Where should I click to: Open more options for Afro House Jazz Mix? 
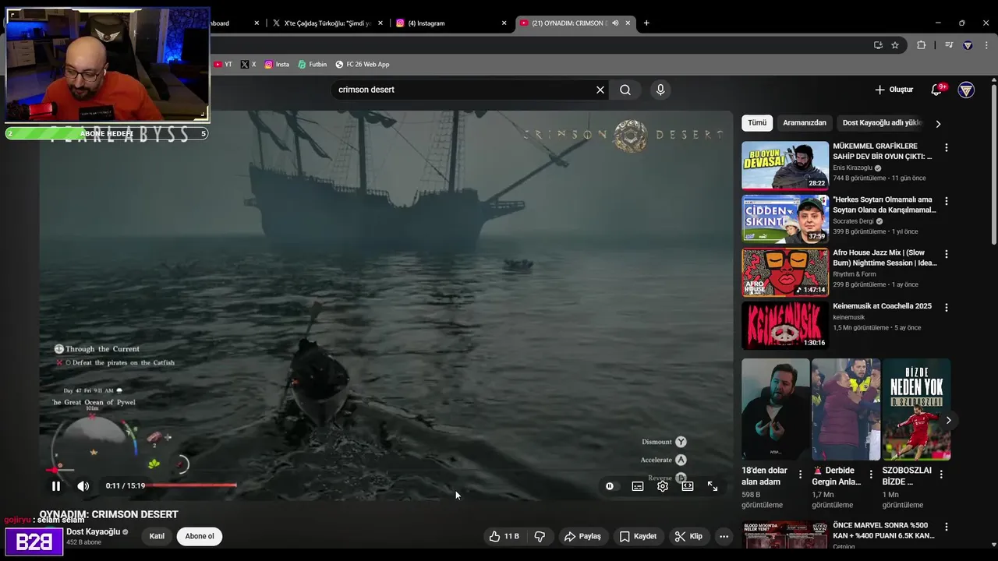947,254
